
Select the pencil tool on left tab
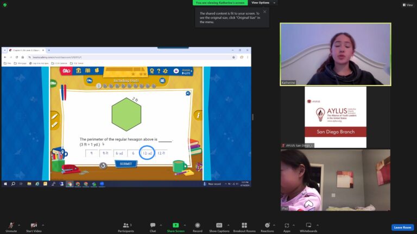click(54, 116)
